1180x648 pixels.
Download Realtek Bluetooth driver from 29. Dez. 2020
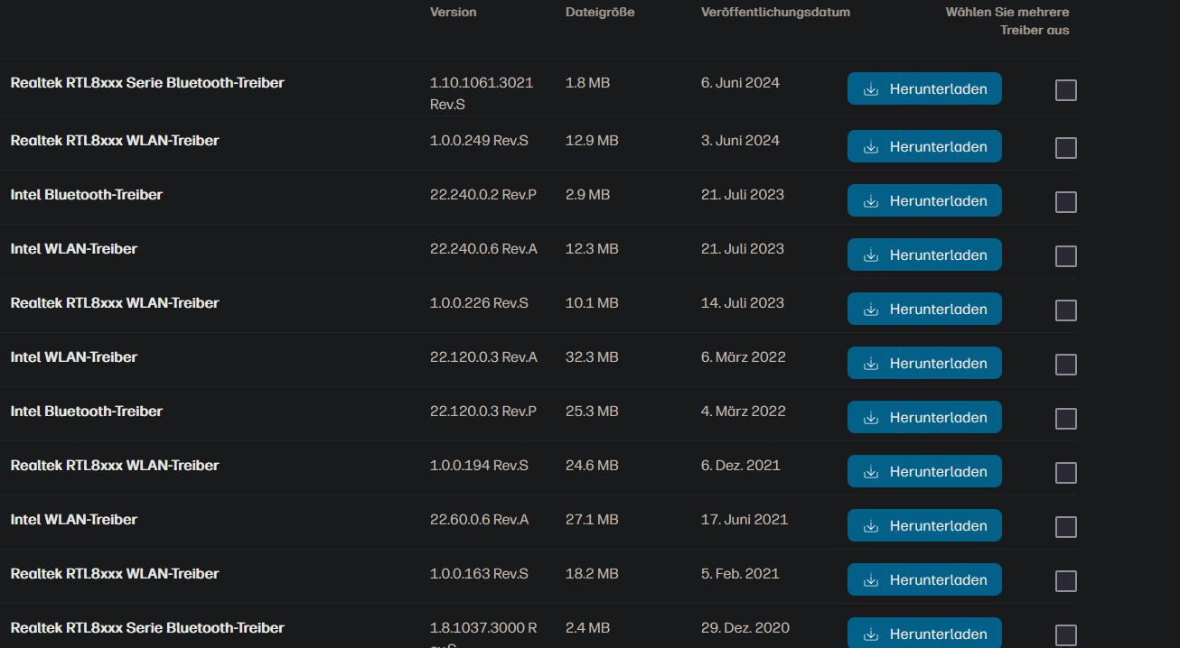click(924, 633)
